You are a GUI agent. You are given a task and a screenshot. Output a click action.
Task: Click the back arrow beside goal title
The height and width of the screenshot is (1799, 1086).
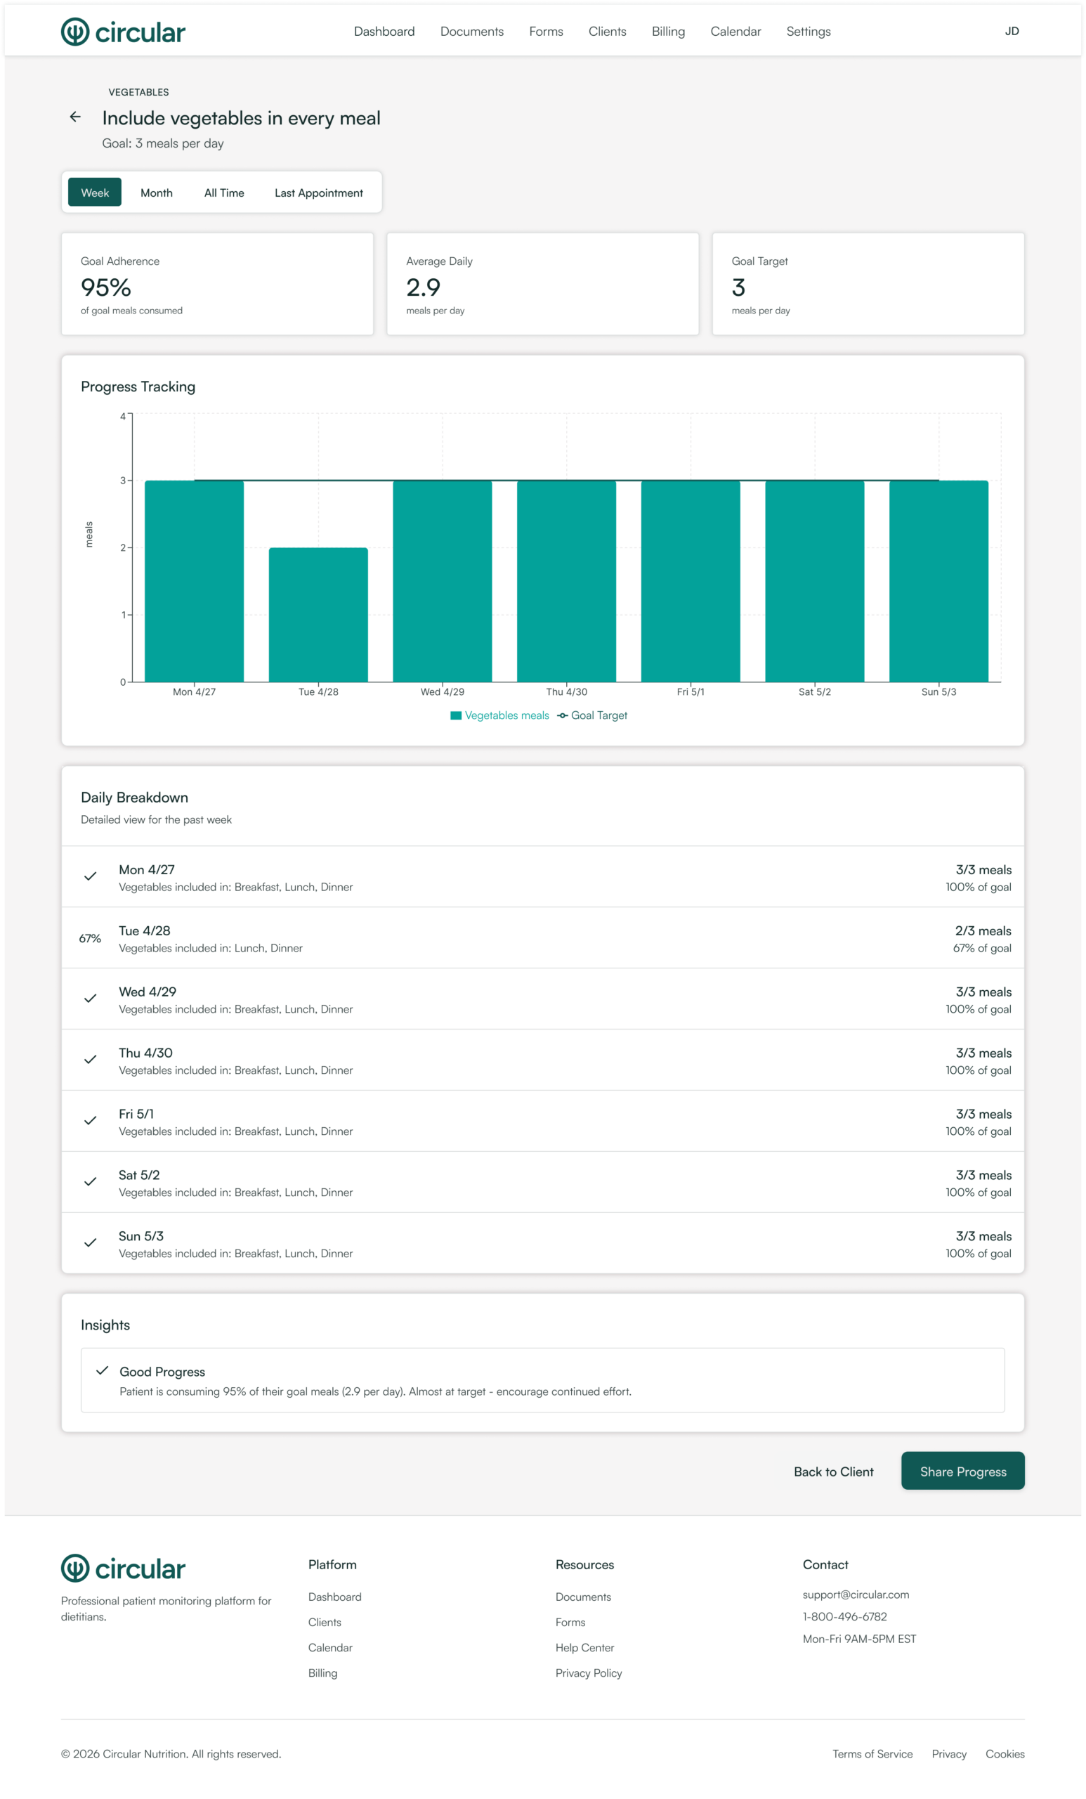click(x=75, y=117)
